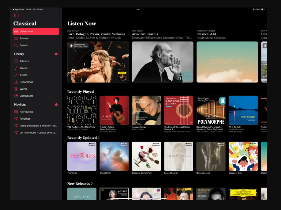Go back to App Store
This screenshot has height=210, width=281.
point(18,10)
